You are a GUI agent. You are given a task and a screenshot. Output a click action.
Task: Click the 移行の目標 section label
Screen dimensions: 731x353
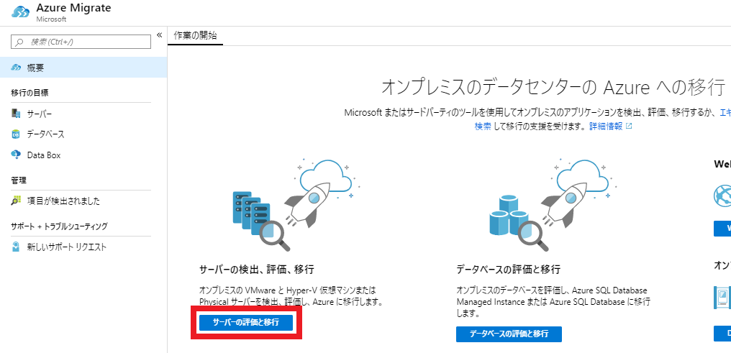pos(29,93)
